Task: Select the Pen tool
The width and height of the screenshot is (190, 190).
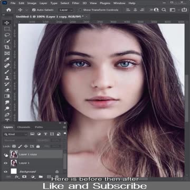Action: [x=7, y=115]
